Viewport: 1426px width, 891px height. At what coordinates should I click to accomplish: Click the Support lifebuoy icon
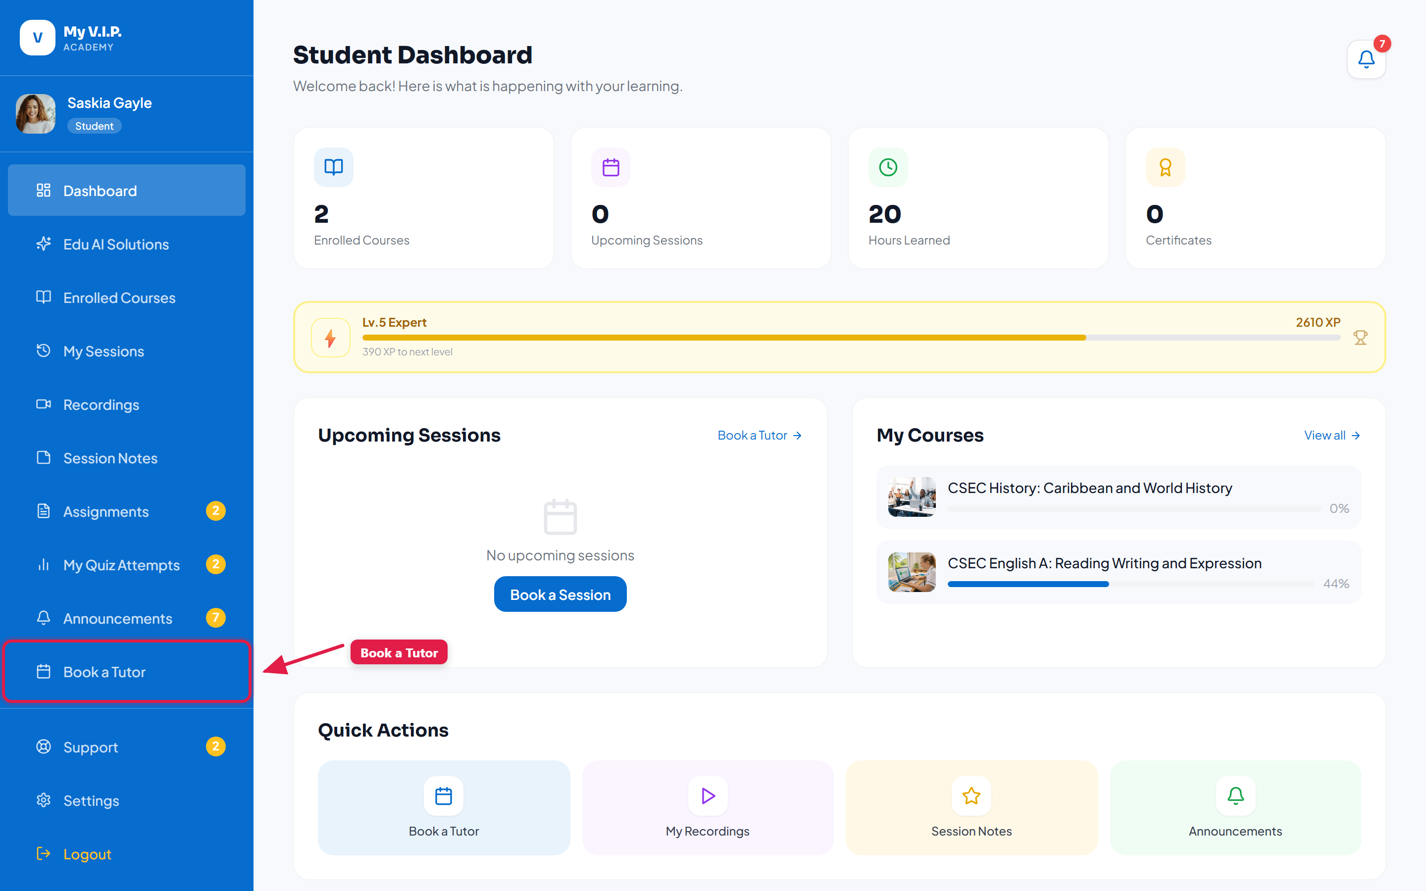[44, 746]
